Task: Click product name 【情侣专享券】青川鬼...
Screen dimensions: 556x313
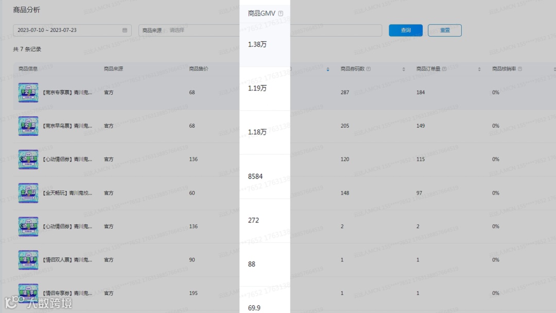Action: coord(67,293)
